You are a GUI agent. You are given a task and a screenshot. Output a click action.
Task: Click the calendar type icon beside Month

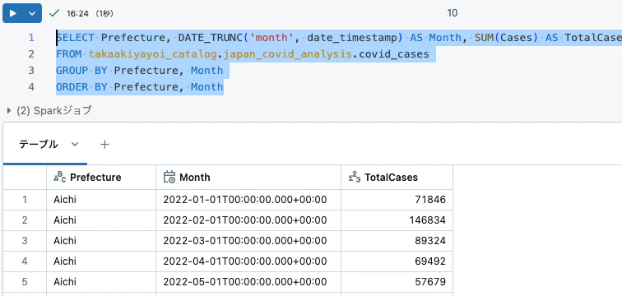click(x=169, y=177)
